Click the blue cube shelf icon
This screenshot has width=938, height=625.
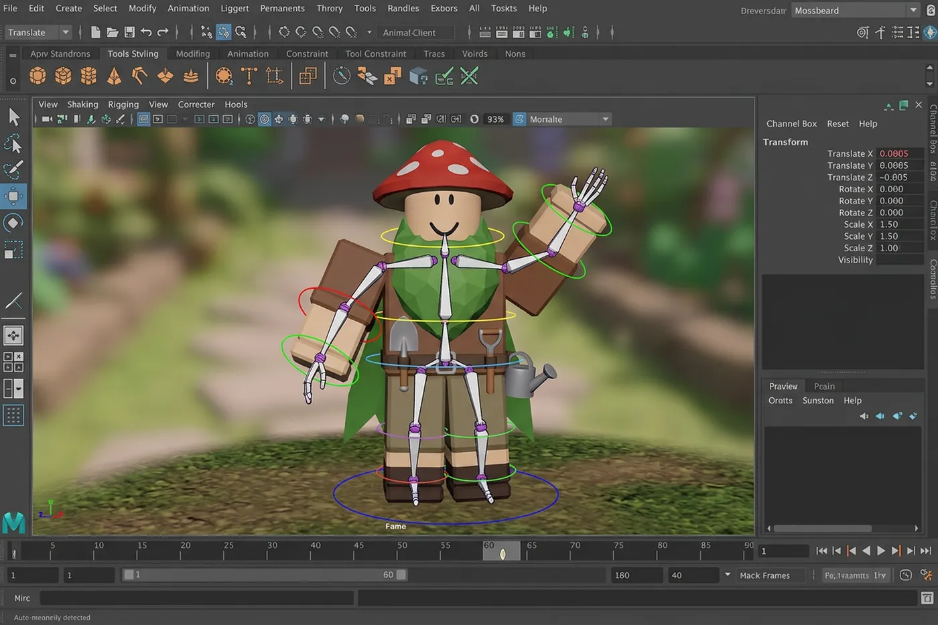[418, 76]
